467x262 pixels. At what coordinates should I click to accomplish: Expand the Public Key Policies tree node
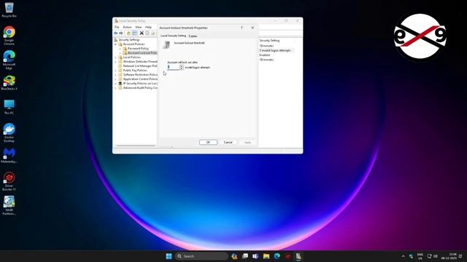[115, 71]
